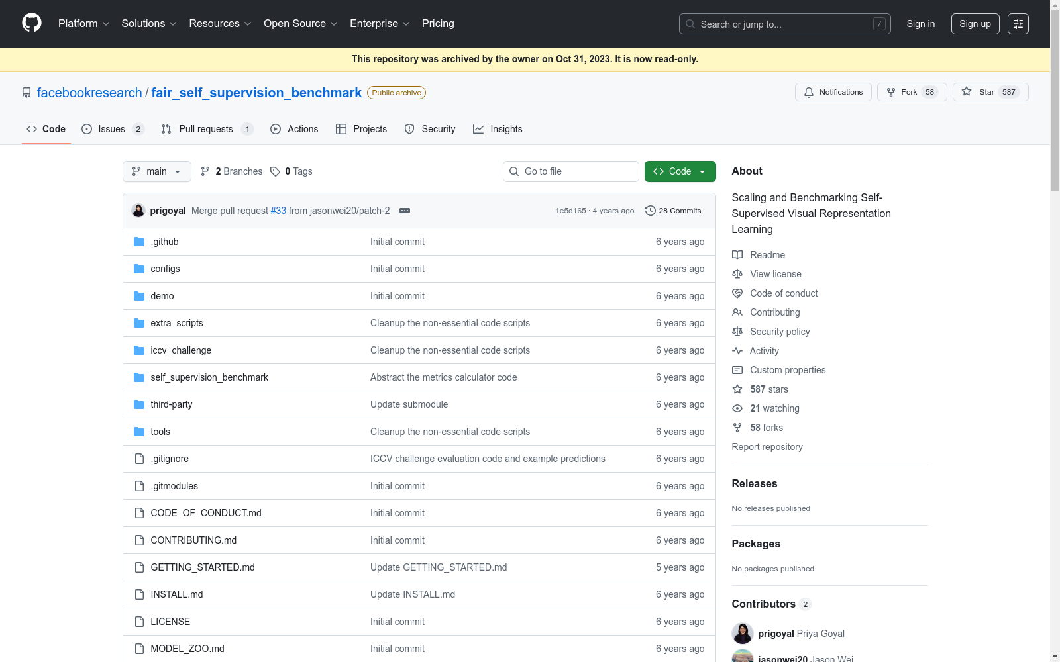Screen dimensions: 1060x662
Task: Open 'Abstract the metrics calculator code' commit message
Action: coord(444,377)
